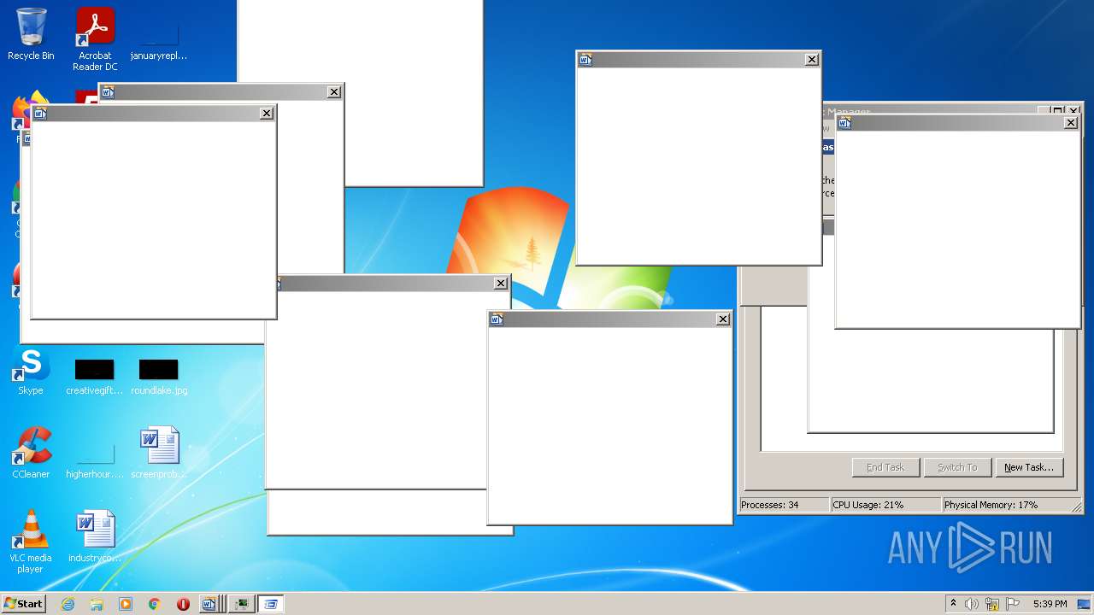Open the screenprob... Word document

tap(159, 453)
